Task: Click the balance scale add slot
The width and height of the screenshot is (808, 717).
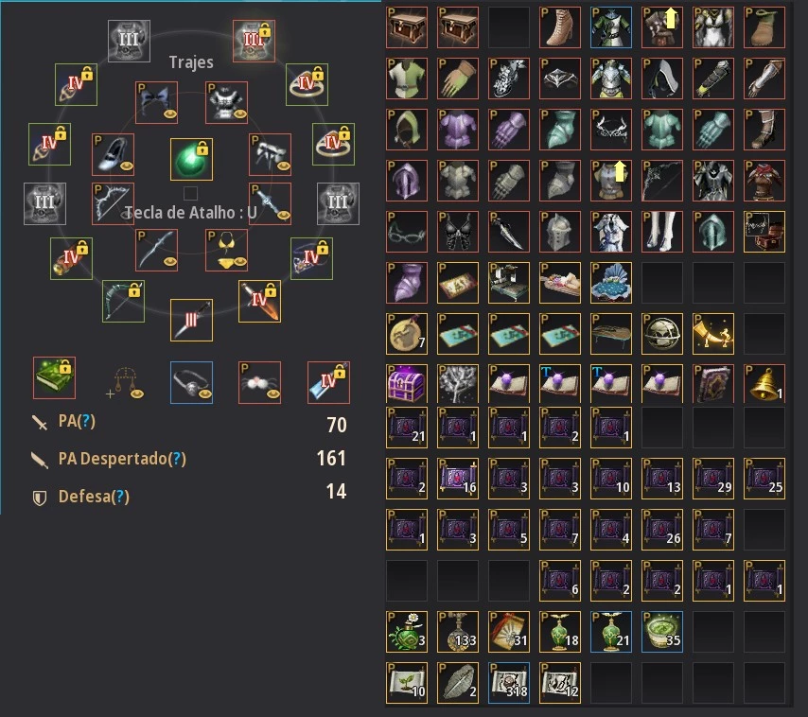Action: coord(124,383)
